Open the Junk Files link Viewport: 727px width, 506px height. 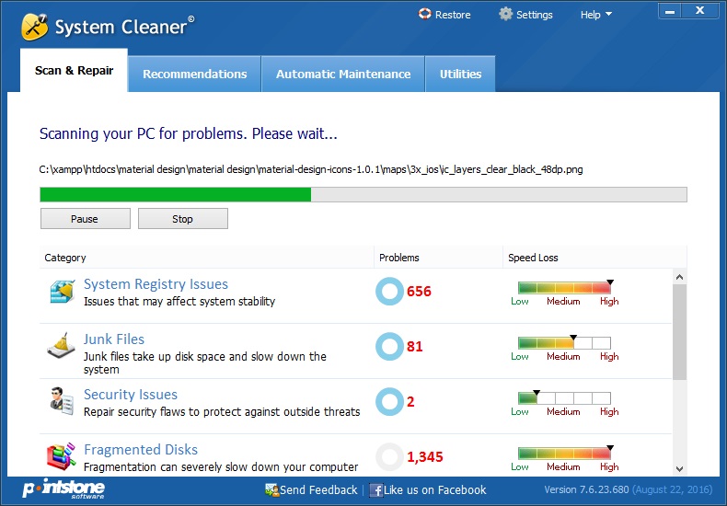tap(114, 339)
